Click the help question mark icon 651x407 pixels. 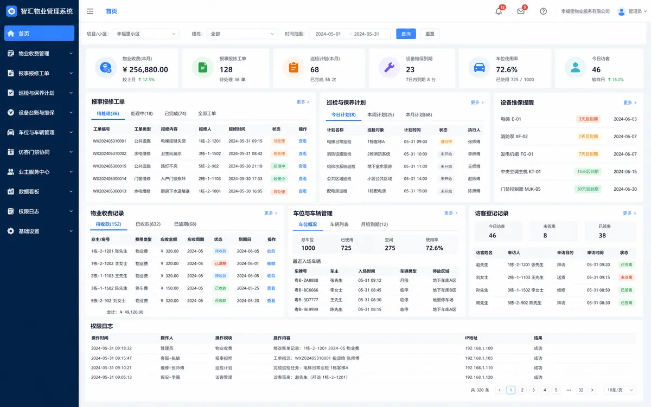point(543,11)
